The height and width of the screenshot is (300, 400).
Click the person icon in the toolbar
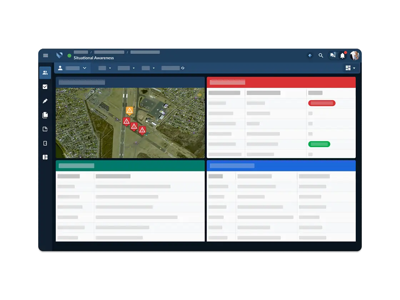tap(60, 68)
